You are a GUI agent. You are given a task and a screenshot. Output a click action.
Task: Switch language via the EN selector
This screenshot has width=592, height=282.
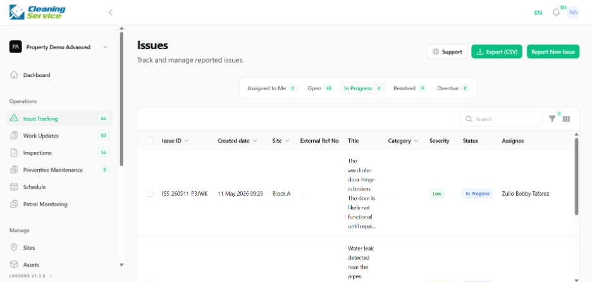pyautogui.click(x=538, y=13)
